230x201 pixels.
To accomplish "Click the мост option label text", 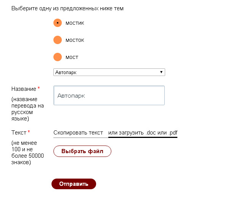I will pos(72,57).
